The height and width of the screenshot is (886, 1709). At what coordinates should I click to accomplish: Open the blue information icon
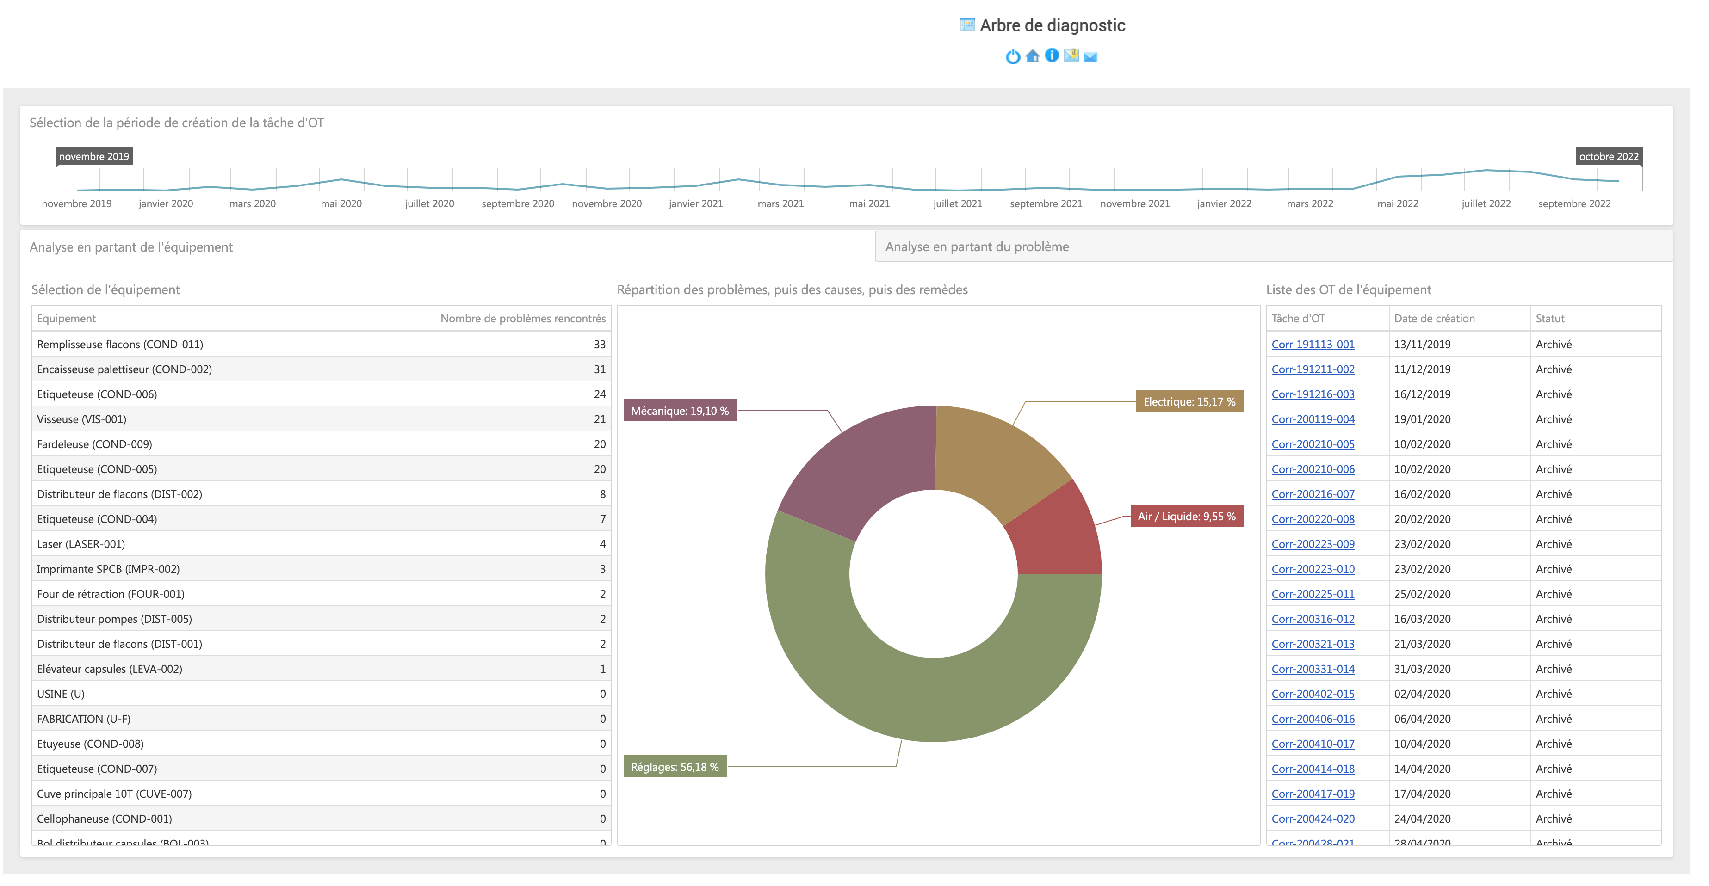(x=1052, y=55)
